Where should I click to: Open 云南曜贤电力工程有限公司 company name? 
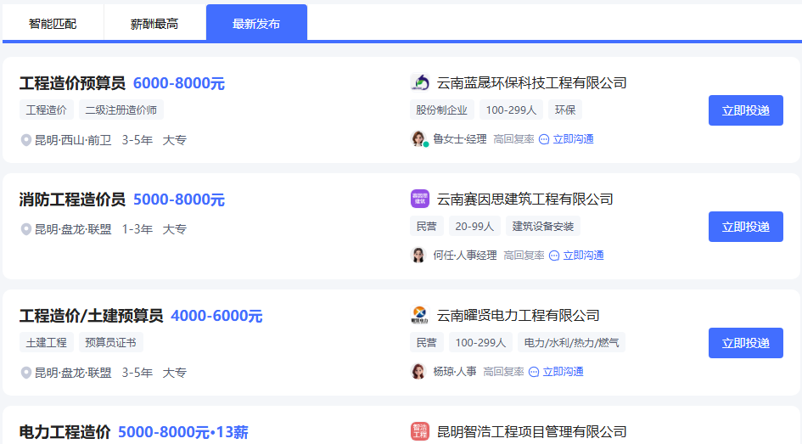tap(518, 316)
